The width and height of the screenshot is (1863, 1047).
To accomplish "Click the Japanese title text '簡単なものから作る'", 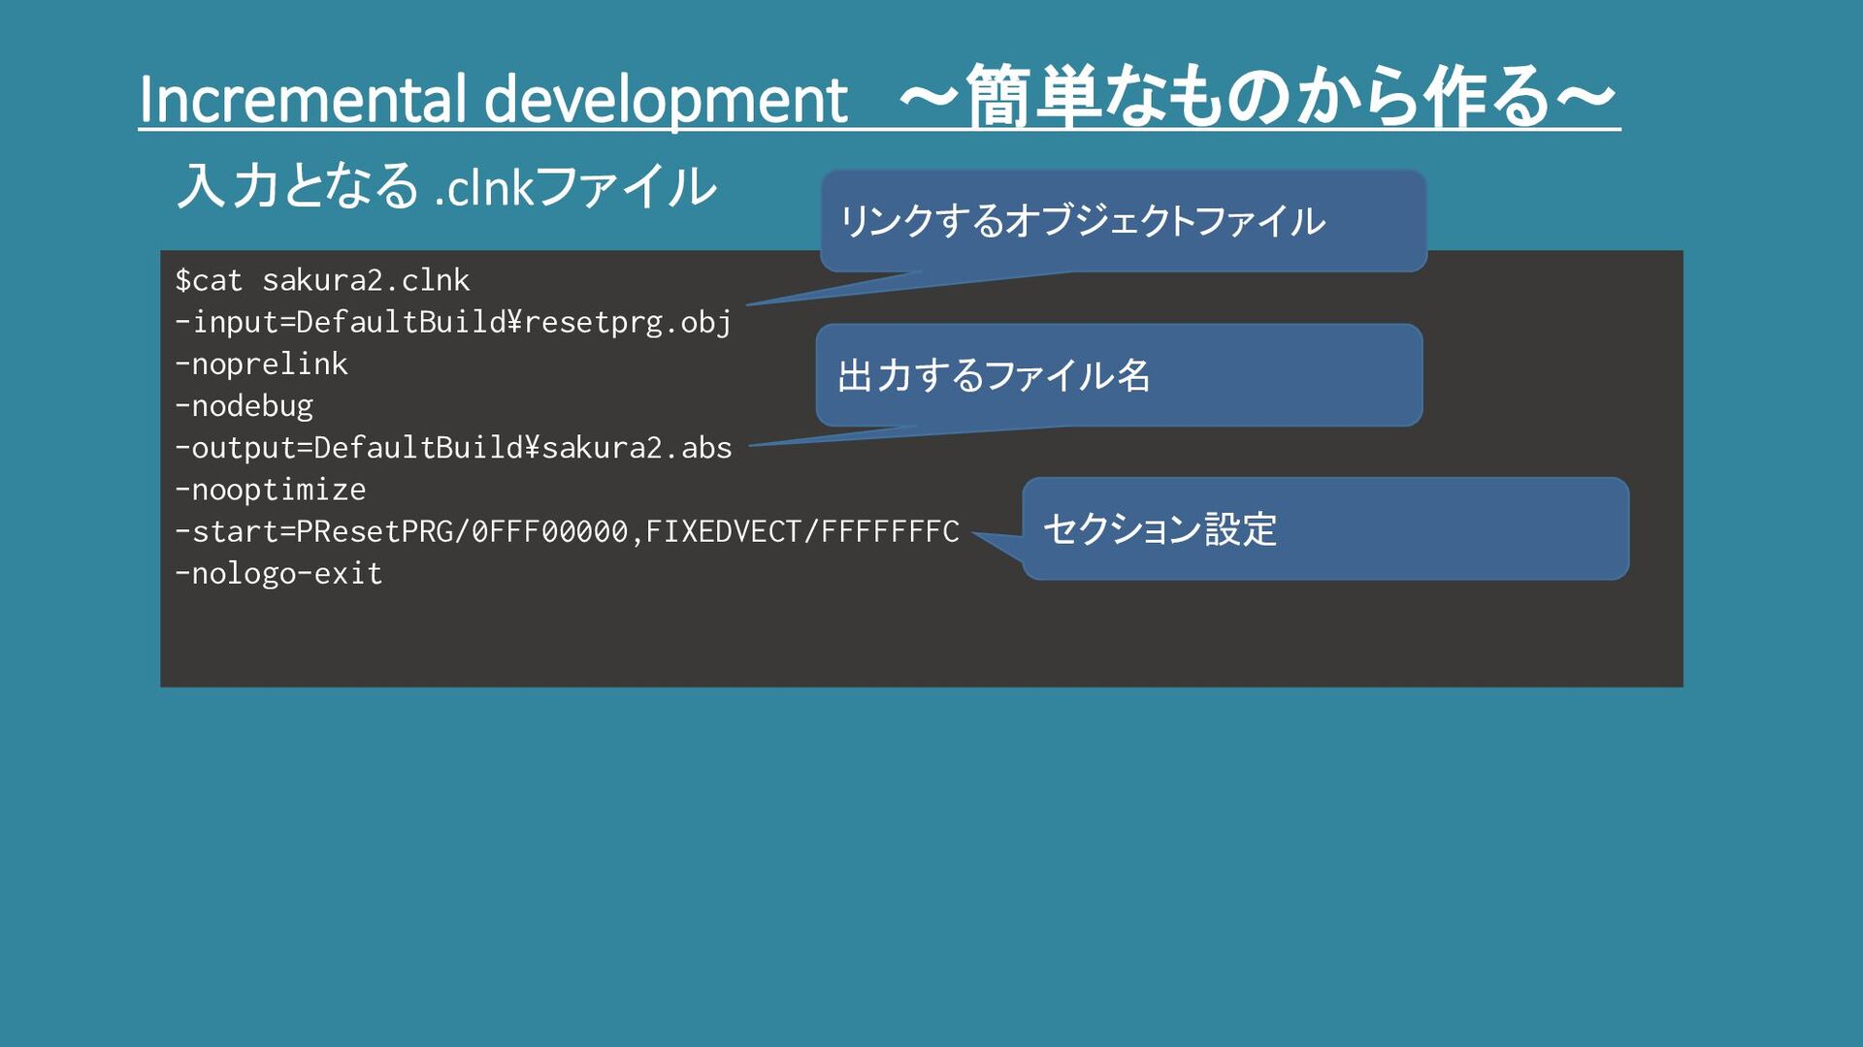I will pyautogui.click(x=1258, y=97).
